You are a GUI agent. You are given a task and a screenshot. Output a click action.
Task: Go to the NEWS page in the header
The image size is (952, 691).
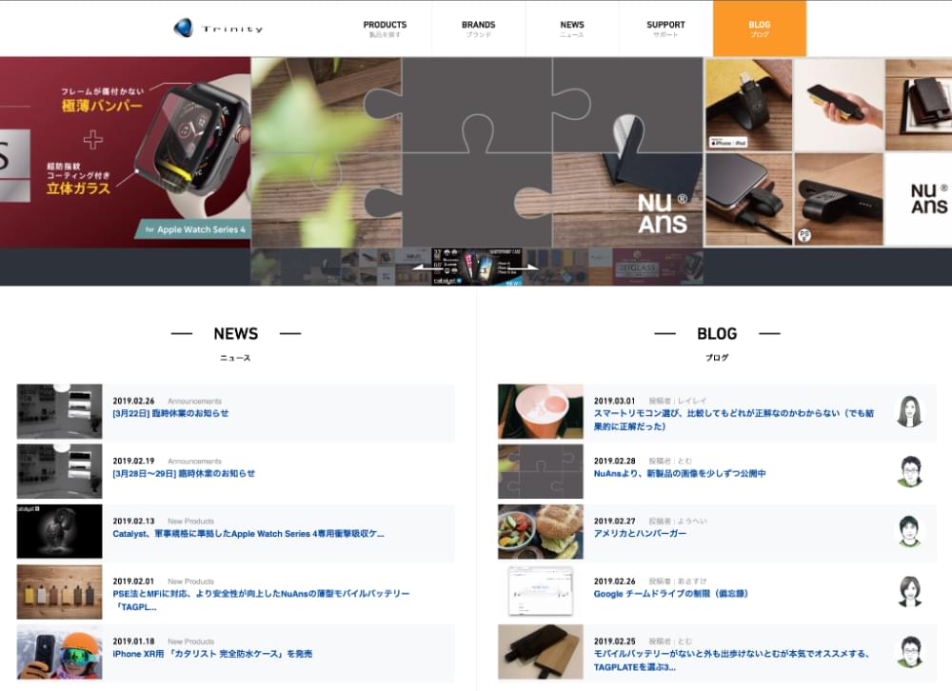coord(572,29)
